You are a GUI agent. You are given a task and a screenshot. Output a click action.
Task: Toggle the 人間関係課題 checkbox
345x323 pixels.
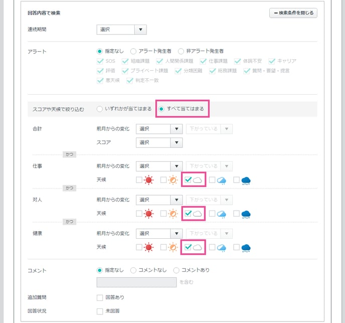click(159, 61)
